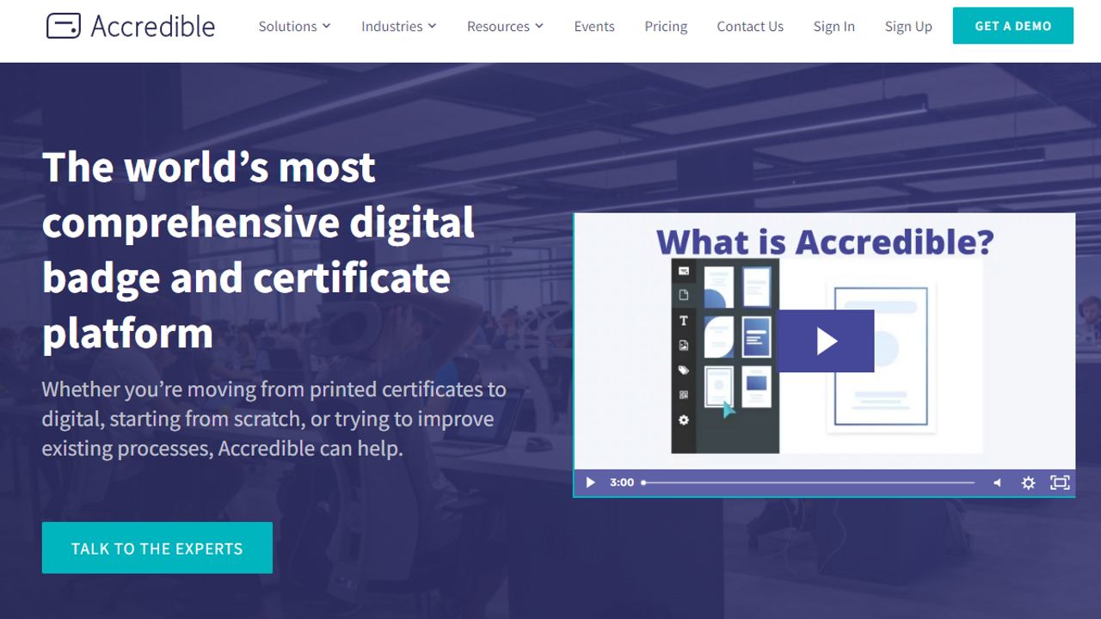Screen dimensions: 1101x619
Task: Open video settings gear icon
Action: pos(1028,482)
